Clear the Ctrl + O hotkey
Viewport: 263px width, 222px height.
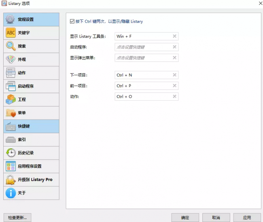pos(175,96)
